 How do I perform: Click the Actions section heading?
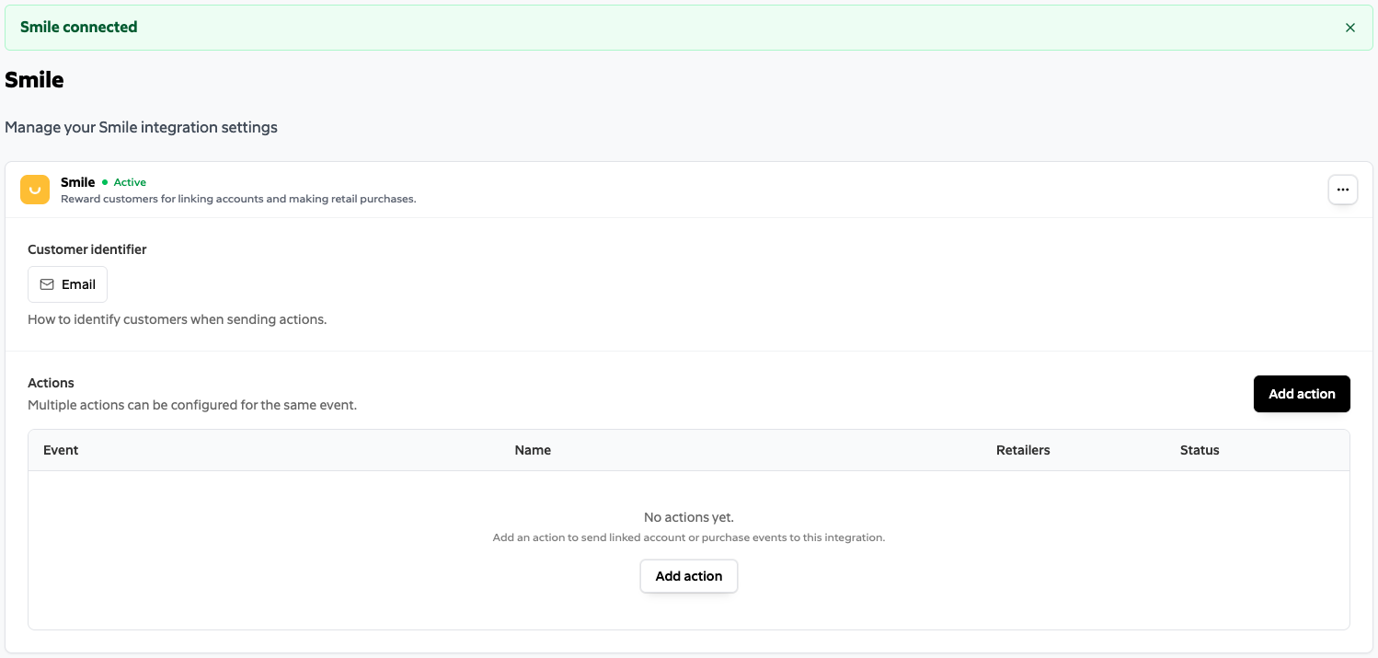pyautogui.click(x=51, y=383)
